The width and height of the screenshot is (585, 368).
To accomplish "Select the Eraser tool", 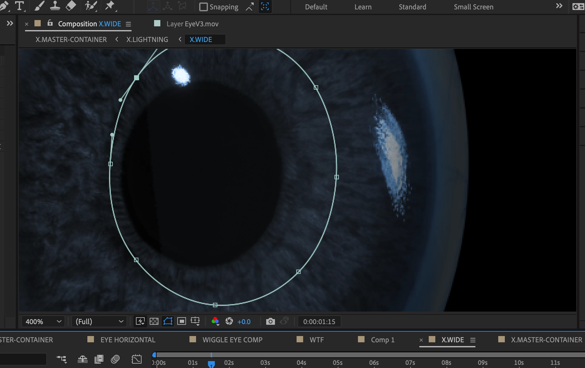I will 71,6.
